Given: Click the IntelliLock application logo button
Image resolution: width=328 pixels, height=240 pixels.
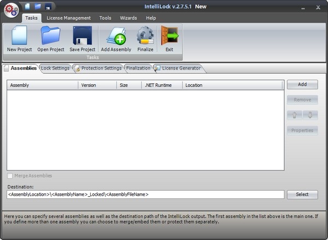Looking at the screenshot, I should coord(10,10).
